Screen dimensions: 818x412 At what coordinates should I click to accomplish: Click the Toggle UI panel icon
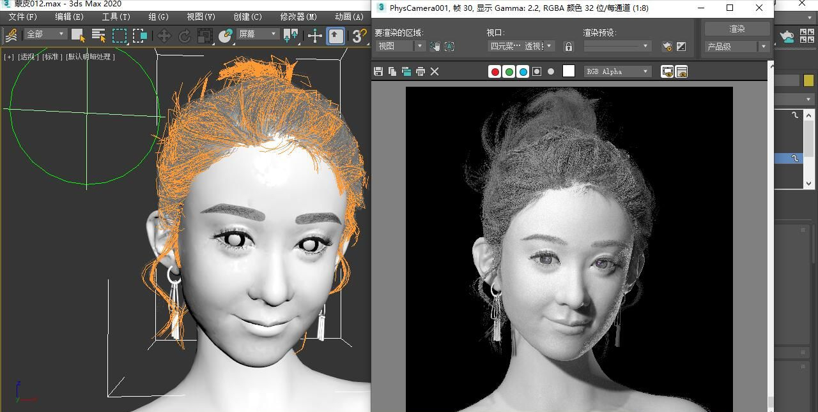pos(681,71)
